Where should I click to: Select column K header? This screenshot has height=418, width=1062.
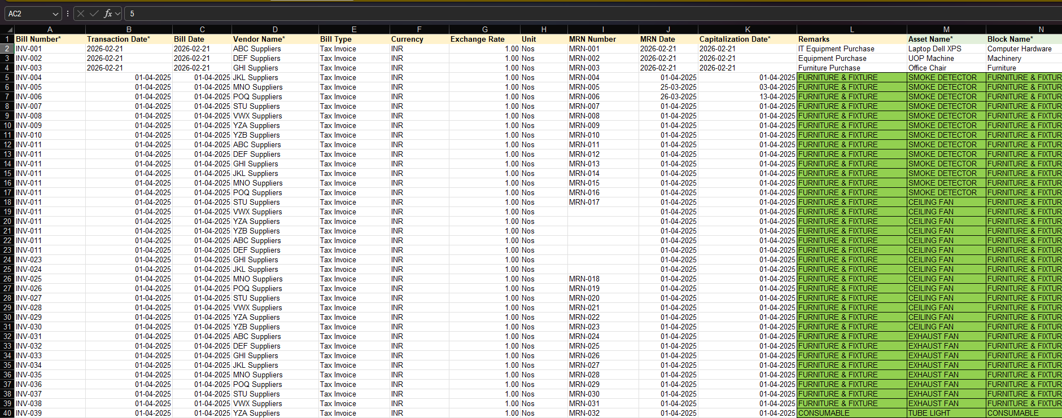(x=748, y=29)
